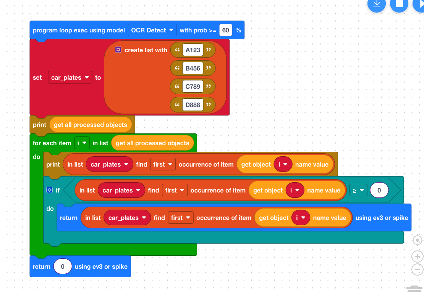The image size is (424, 292).
Task: Open car_plates dropdown in the print row
Action: coord(110,164)
